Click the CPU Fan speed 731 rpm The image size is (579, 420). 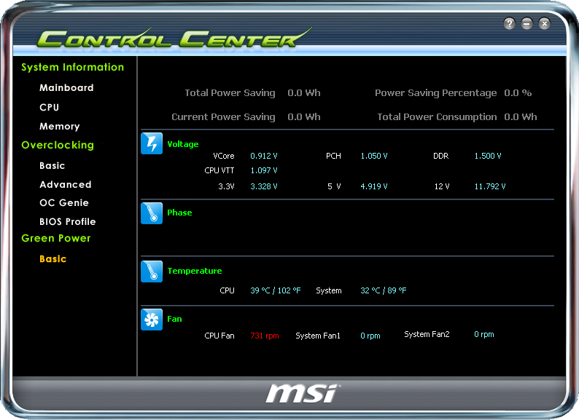point(265,336)
